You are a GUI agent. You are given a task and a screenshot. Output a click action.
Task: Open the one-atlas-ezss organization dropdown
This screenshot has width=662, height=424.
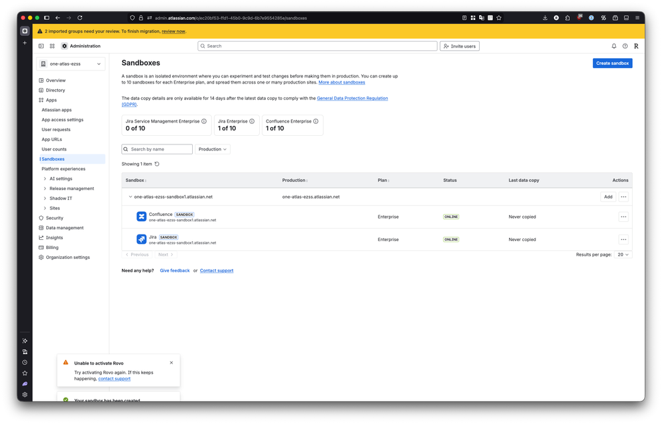[x=70, y=64]
